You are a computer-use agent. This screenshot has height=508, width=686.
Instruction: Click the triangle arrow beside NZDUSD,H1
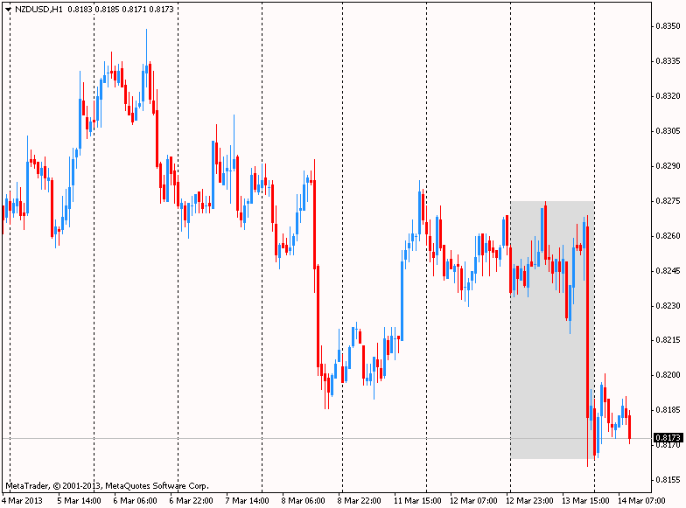tap(9, 9)
